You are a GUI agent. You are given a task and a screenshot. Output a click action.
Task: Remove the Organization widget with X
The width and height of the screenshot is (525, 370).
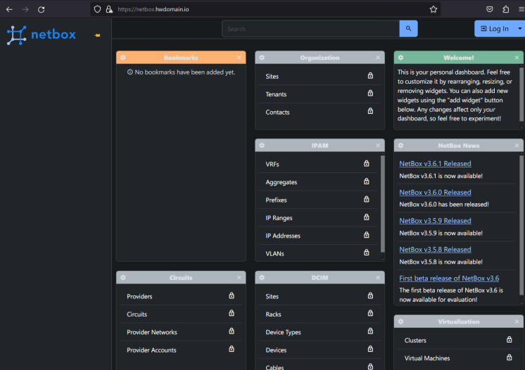378,58
